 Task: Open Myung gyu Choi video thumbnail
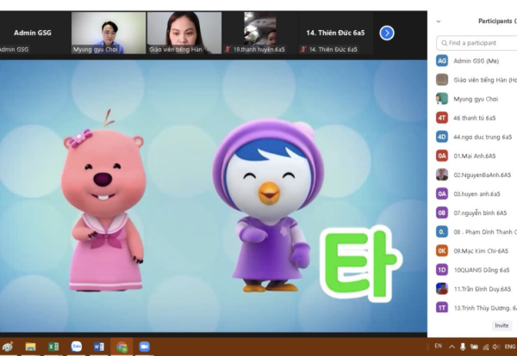[108, 33]
